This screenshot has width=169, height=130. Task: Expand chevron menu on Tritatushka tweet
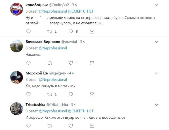tap(156, 105)
